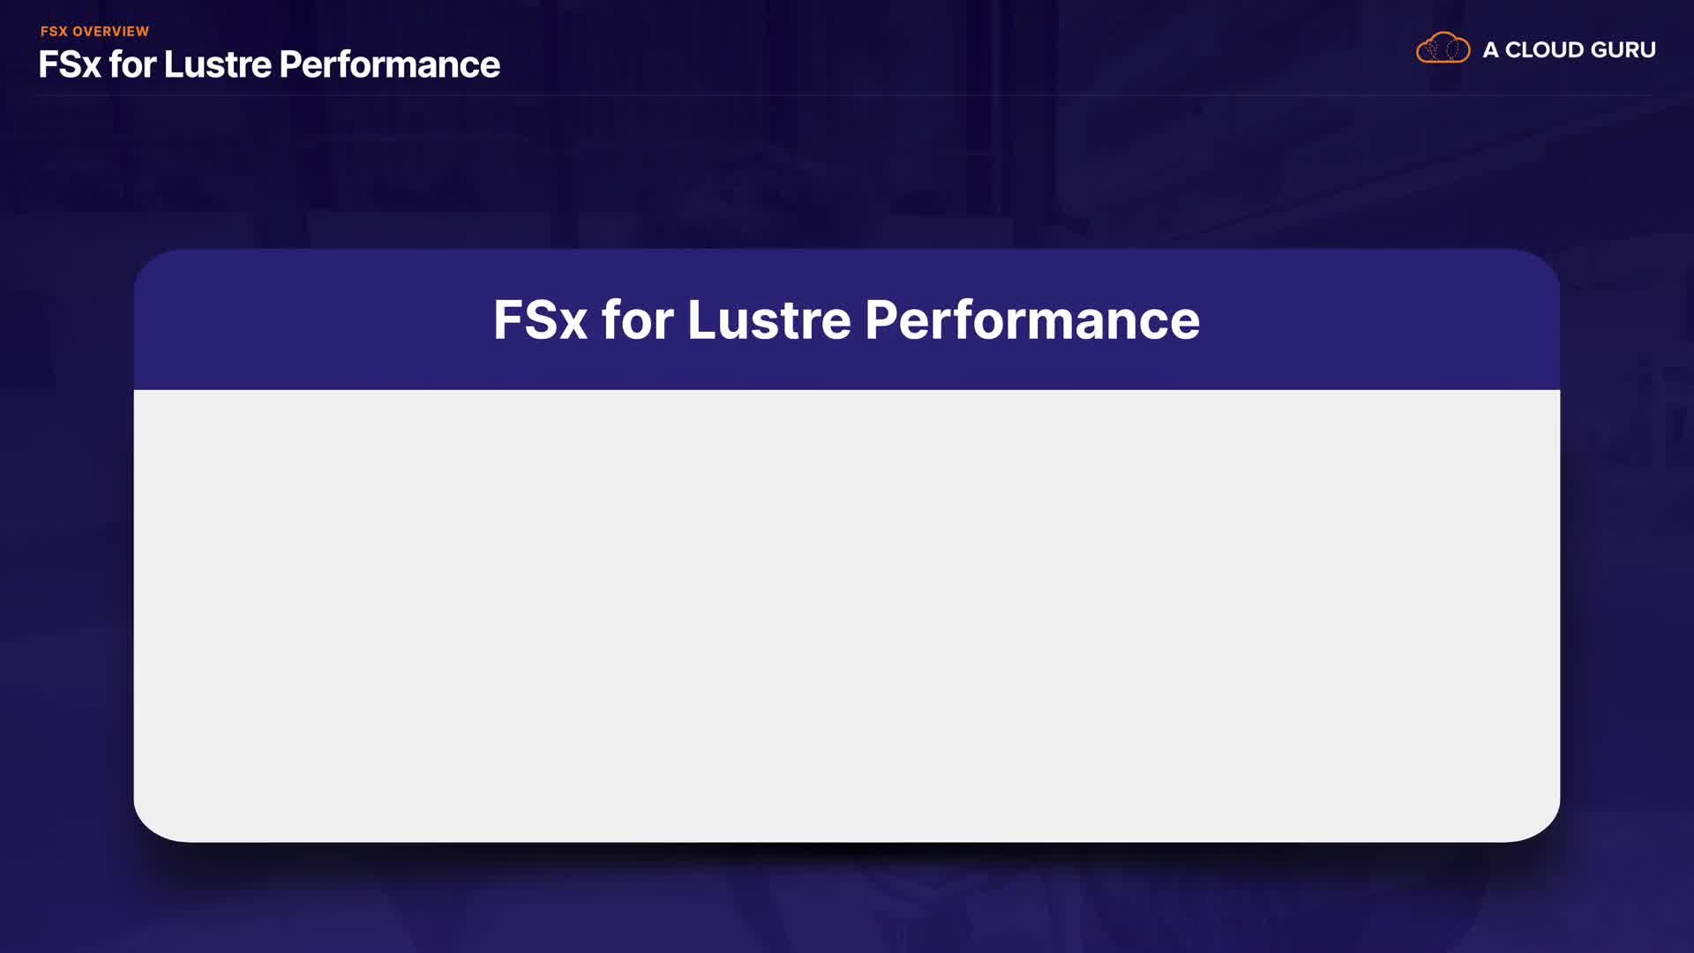Click the orange word OVERVIEW in the section label
The height and width of the screenshot is (953, 1694).
pos(110,32)
